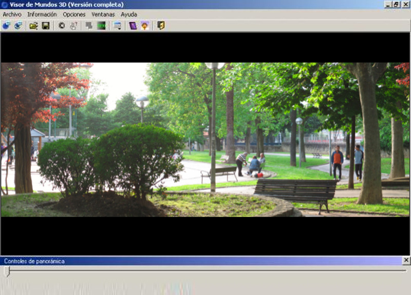
Task: Click the orange light bulb icon
Action: 145,25
